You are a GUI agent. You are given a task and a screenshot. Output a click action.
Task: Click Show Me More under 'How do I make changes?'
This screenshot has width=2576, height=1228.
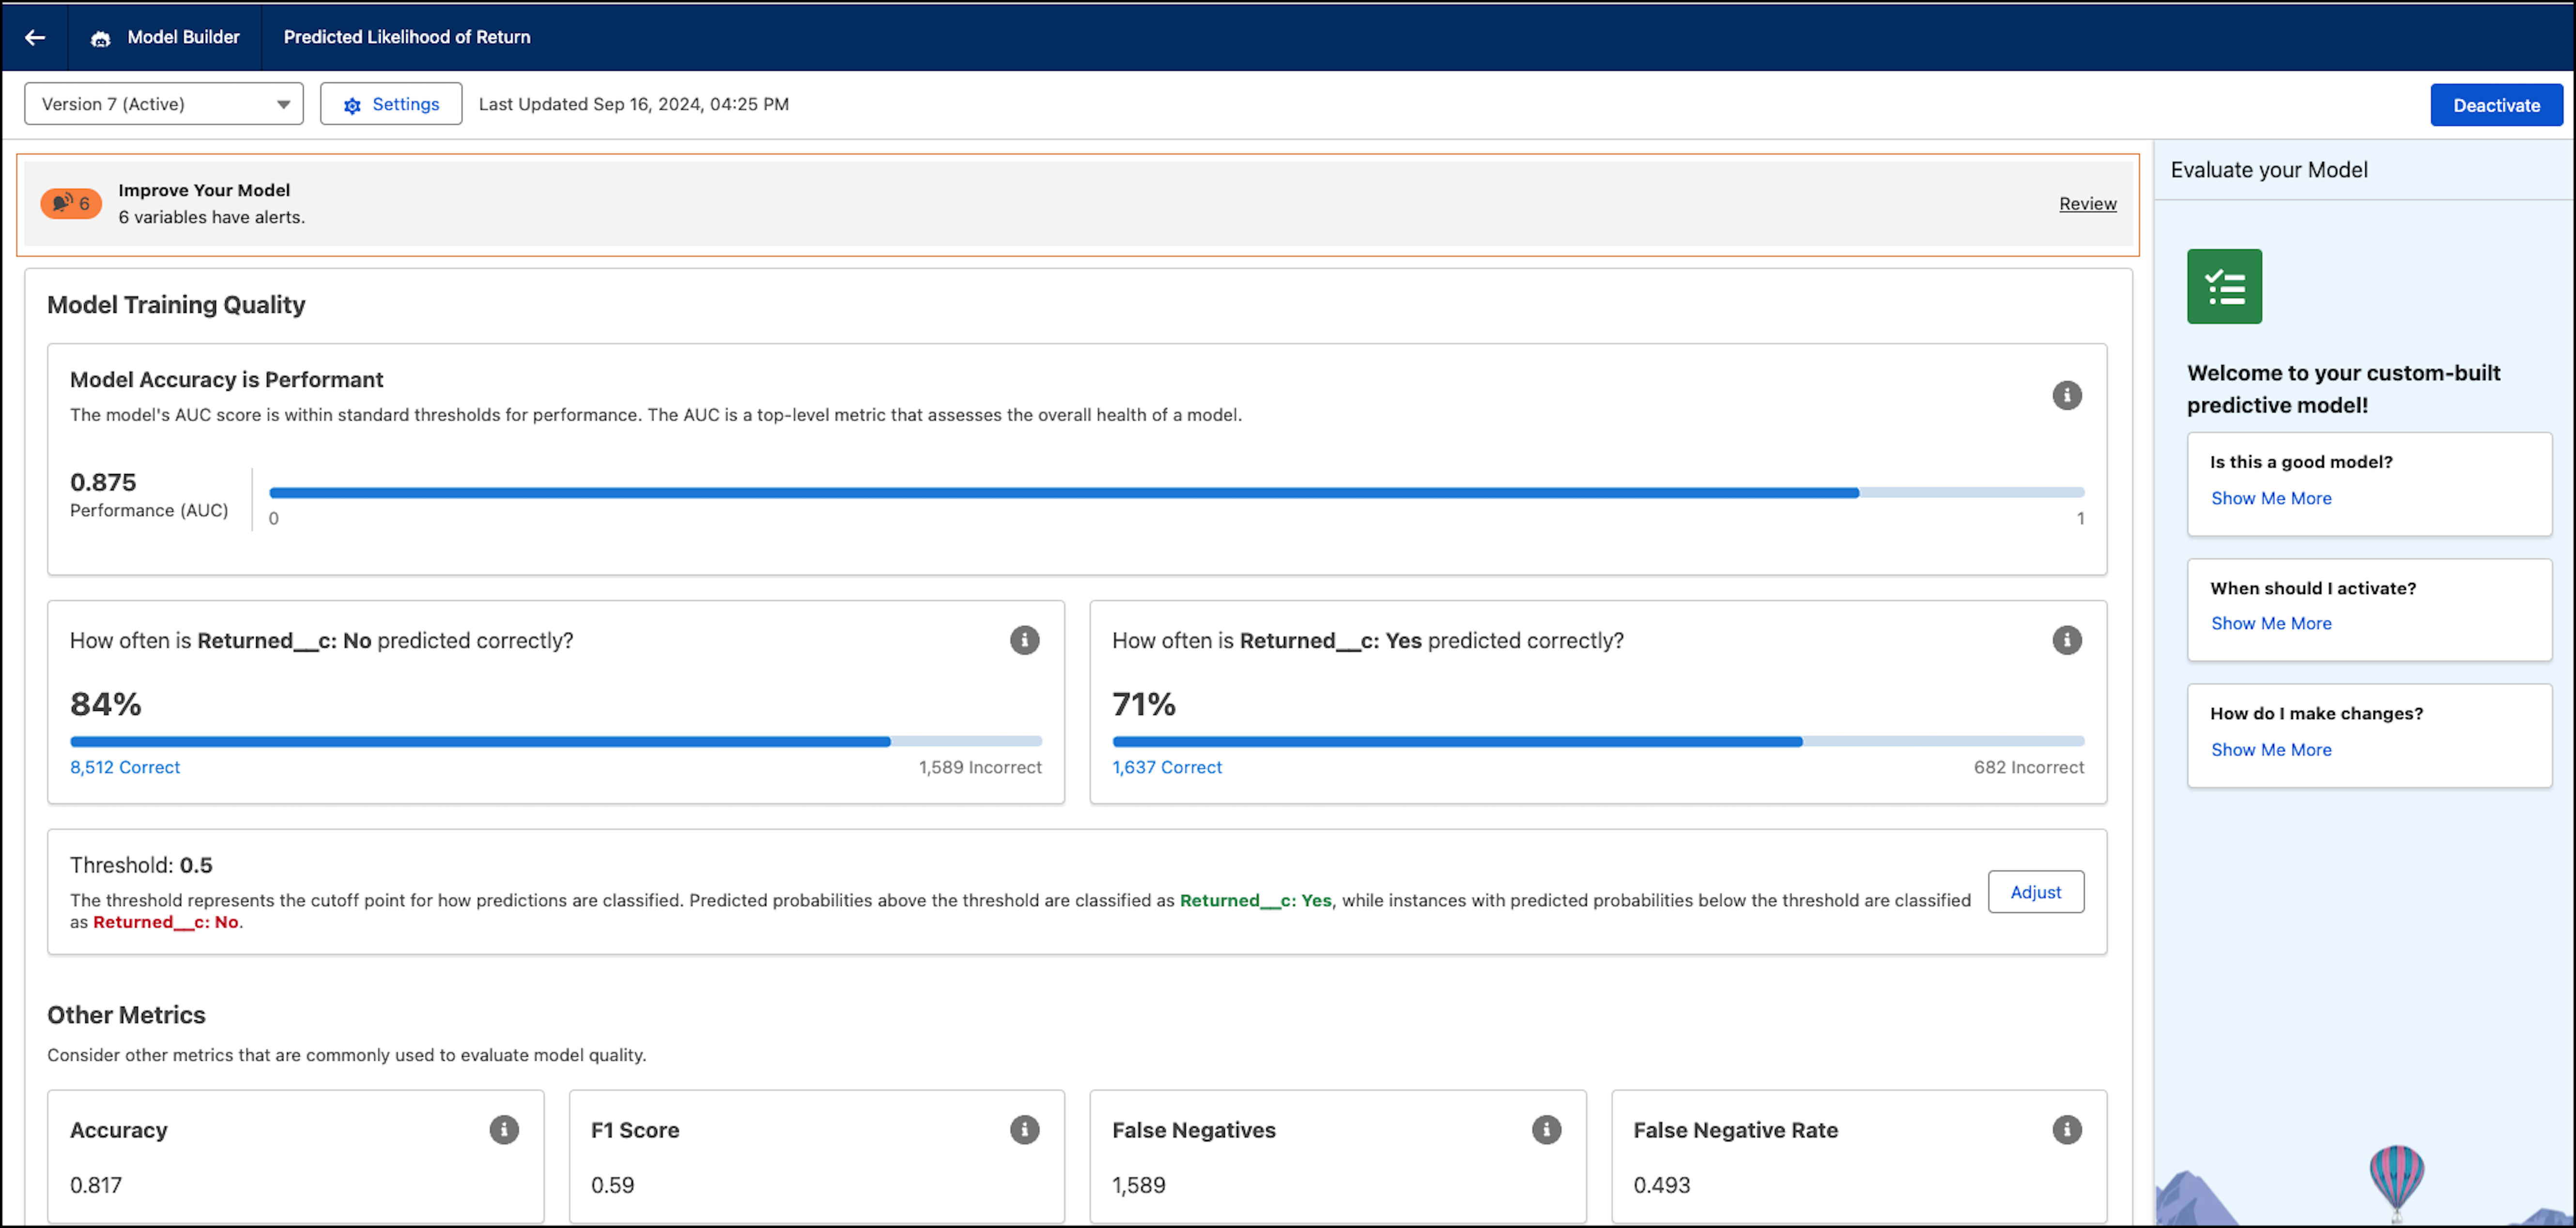[x=2271, y=750]
